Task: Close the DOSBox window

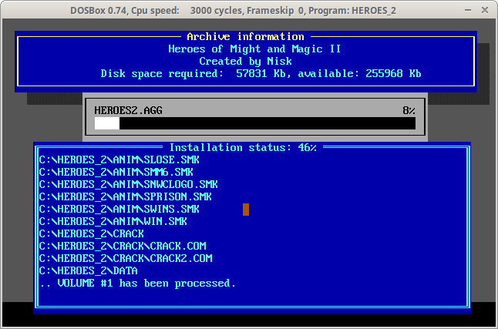Action: pos(485,11)
